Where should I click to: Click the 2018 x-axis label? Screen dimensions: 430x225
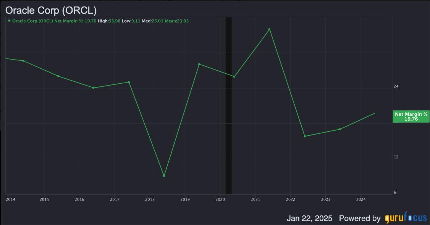point(150,199)
